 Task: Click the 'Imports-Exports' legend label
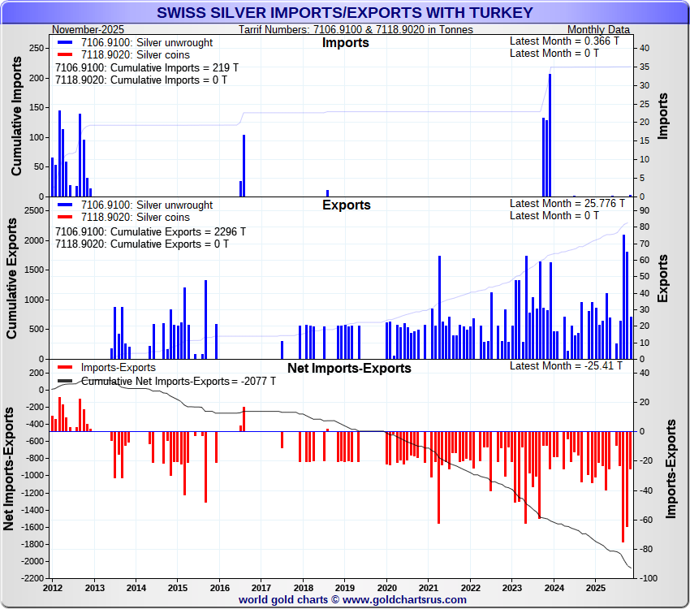[x=118, y=367]
